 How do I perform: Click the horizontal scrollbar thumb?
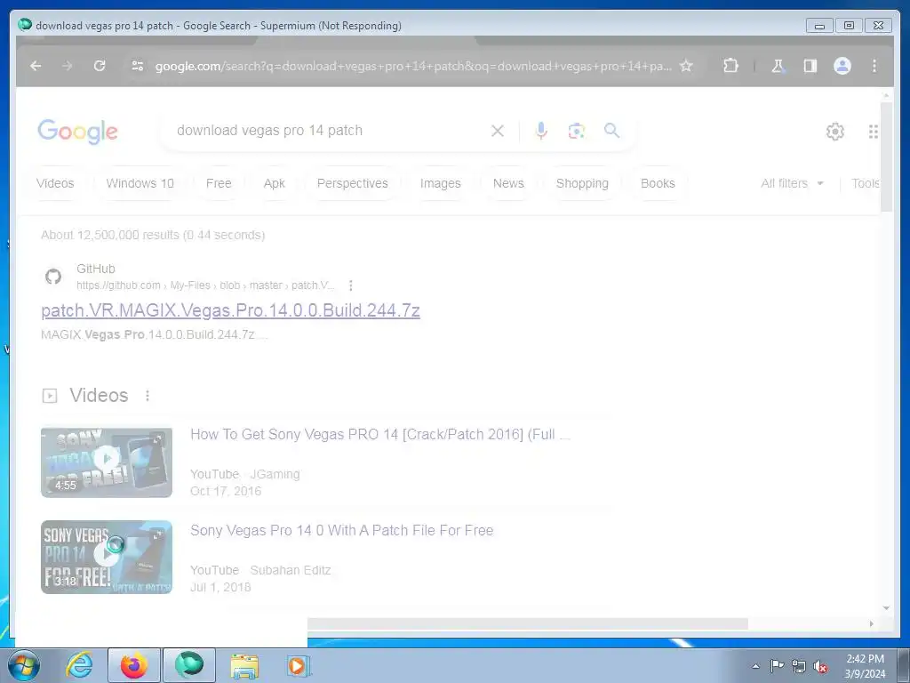coord(527,623)
